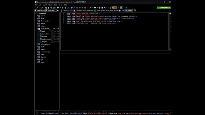Switch to the Host 127.0.0.1 tab
Viewport: 205px width, 115px height.
tap(67, 11)
